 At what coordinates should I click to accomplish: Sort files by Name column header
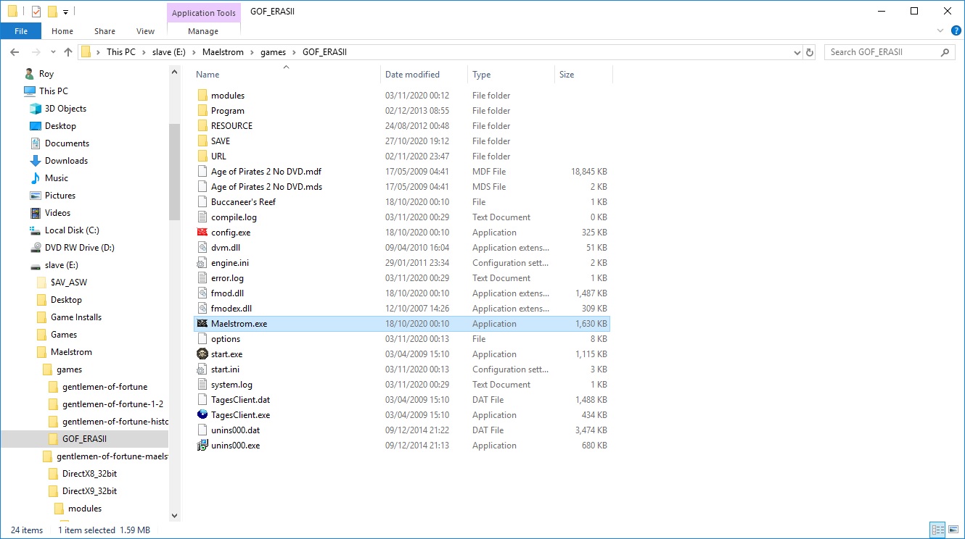(x=286, y=75)
